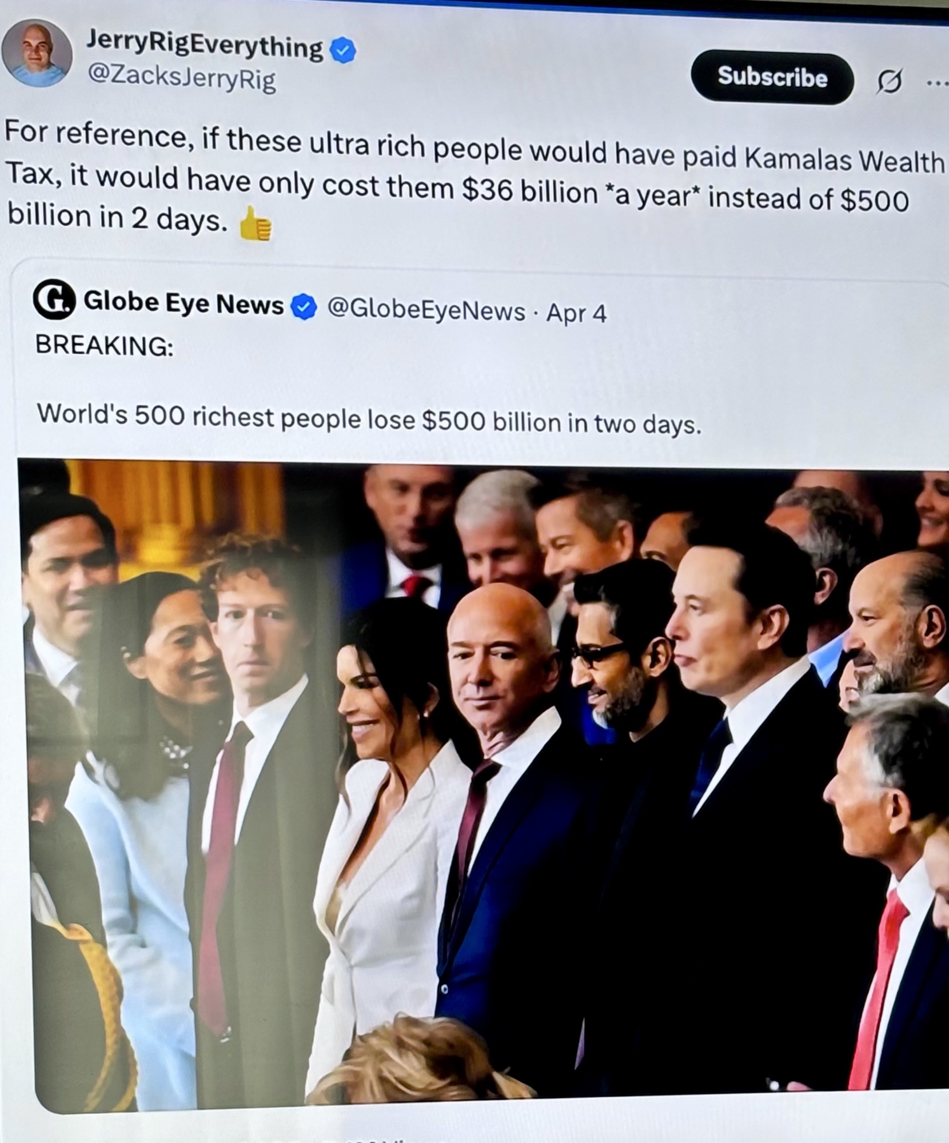The image size is (949, 1143).
Task: Open the JerryRigEverything display name link
Action: pos(204,44)
